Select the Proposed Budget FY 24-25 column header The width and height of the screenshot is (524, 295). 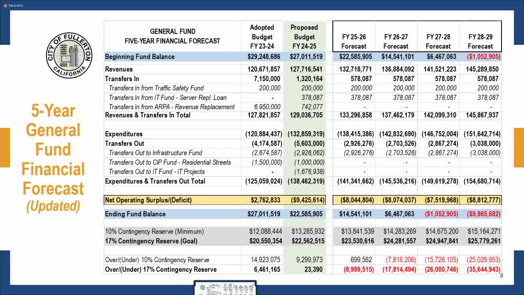coord(304,37)
